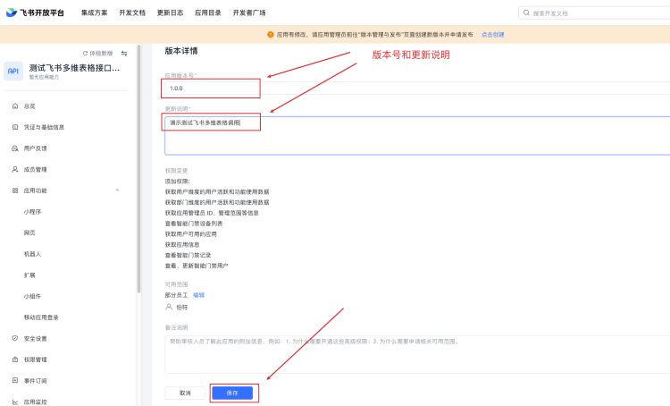Screen dimensions: 670x406
Task: Click the Feishu Open Platform logo
Action: click(x=35, y=13)
